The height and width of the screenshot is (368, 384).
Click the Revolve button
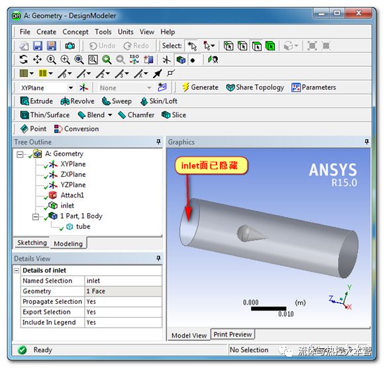[77, 101]
